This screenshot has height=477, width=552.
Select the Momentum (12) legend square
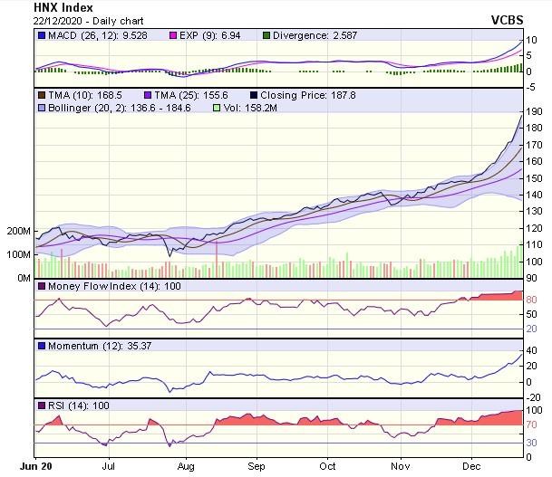click(x=42, y=346)
